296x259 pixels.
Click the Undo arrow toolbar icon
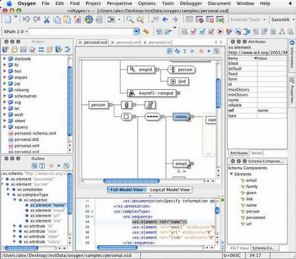point(26,20)
